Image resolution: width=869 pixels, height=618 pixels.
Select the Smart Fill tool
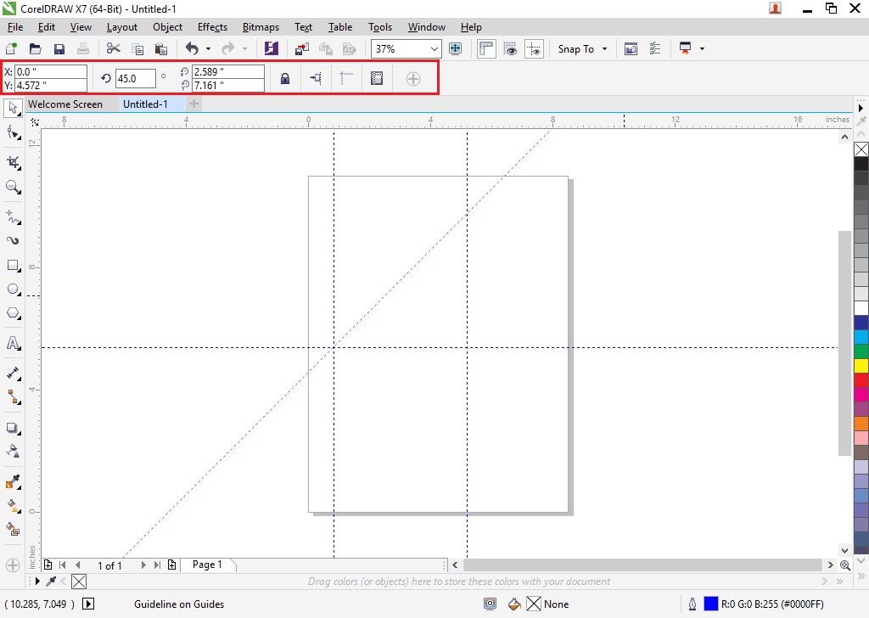[x=13, y=530]
